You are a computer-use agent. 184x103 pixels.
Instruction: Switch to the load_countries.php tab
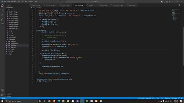point(118,5)
